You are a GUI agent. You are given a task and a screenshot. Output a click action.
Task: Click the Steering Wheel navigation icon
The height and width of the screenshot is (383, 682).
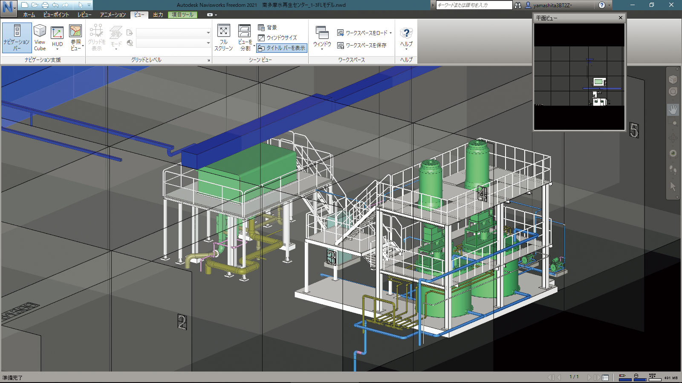pyautogui.click(x=673, y=91)
